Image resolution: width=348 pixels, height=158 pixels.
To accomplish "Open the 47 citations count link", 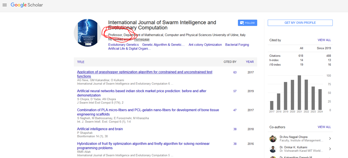I will pos(235,110).
